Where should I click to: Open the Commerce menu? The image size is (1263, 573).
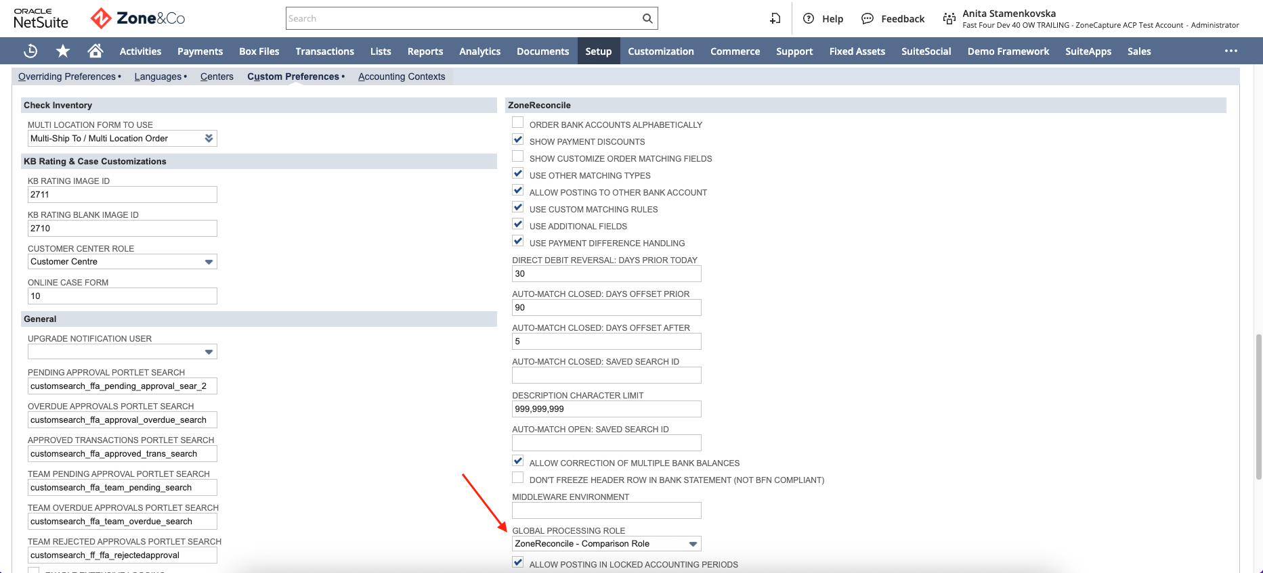pyautogui.click(x=735, y=51)
